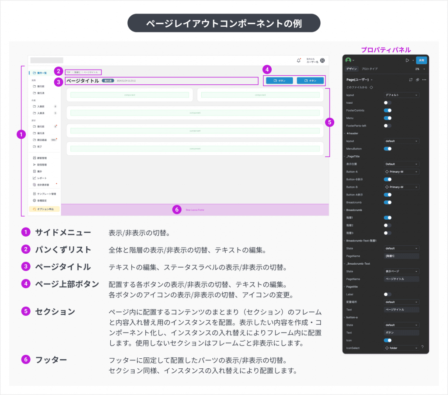Click the icon beside 合計請求書

pos(34,185)
